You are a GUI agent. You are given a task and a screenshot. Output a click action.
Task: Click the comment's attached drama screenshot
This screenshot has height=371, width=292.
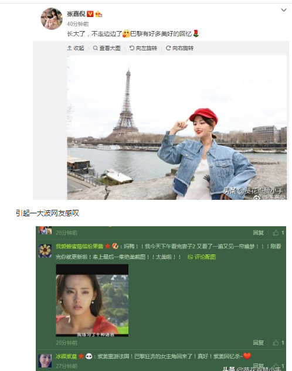92,300
